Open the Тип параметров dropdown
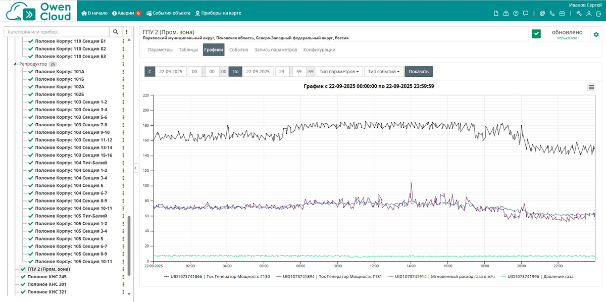 339,72
